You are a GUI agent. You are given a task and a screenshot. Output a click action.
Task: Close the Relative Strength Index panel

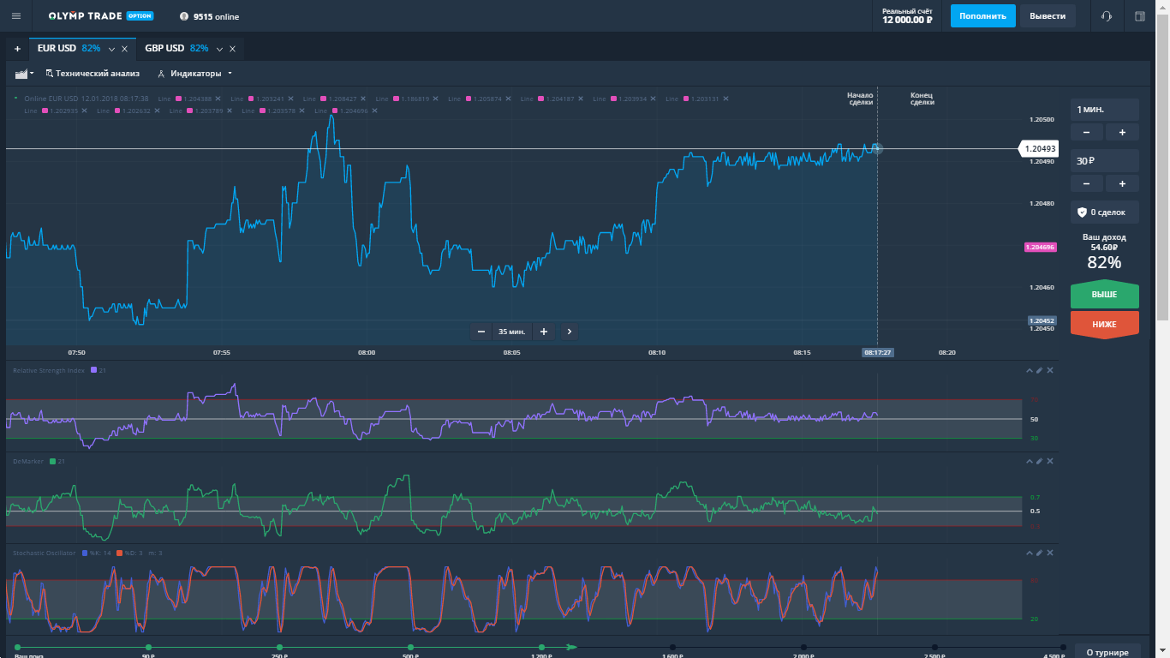1050,370
